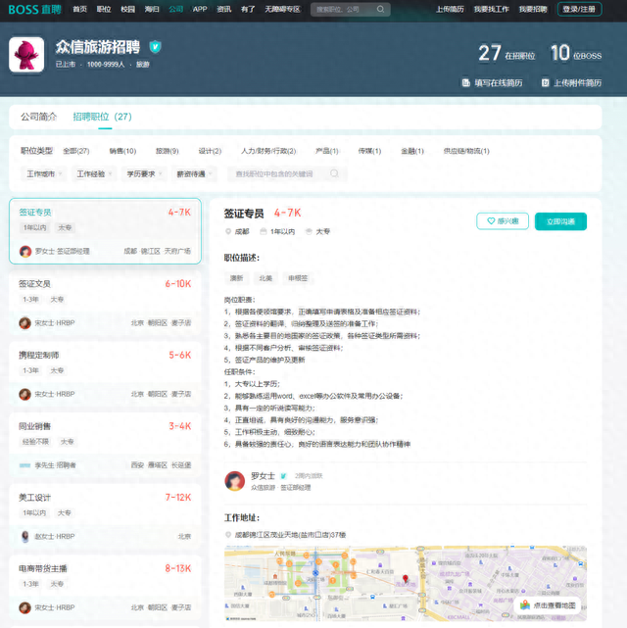Click the job keyword filter input field
The height and width of the screenshot is (628, 627).
point(287,173)
